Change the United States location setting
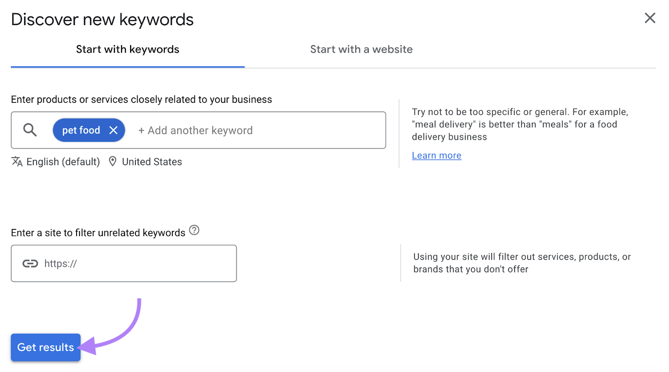 152,162
